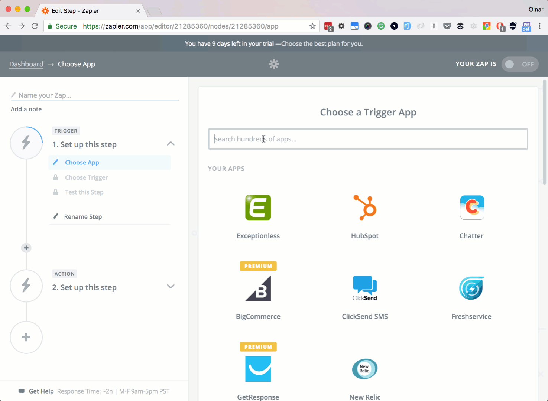Go to Dashboard link
Screen dimensions: 548x401
tap(26, 64)
